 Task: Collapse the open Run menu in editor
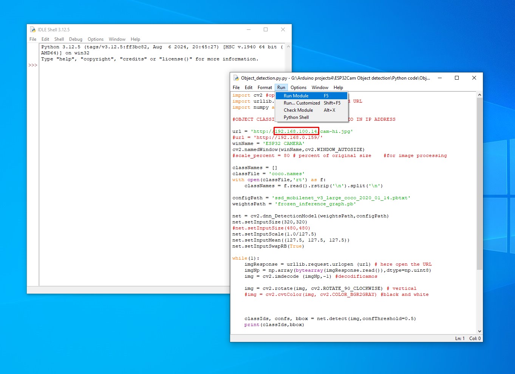281,88
